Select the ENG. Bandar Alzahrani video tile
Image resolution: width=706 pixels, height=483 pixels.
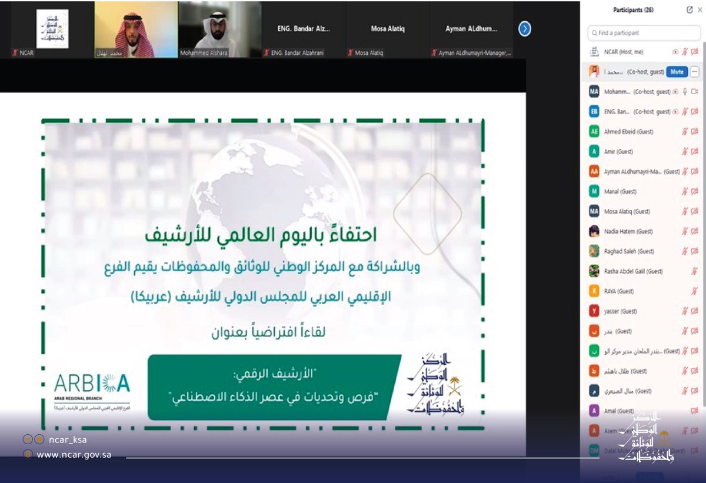[x=304, y=29]
